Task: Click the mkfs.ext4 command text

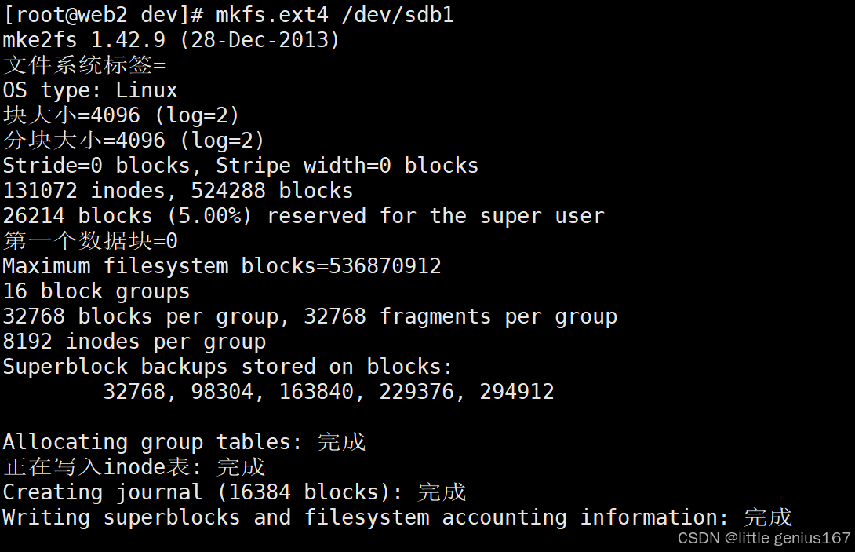Action: point(272,15)
